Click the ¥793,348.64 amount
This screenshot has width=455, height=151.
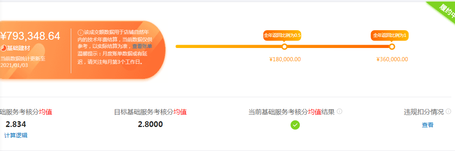(30, 36)
